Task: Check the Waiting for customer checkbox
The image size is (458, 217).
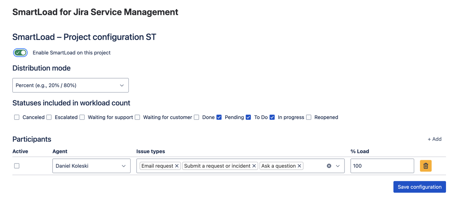Action: tap(137, 117)
